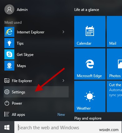
Task: Click the Admin account name
Action: click(22, 10)
